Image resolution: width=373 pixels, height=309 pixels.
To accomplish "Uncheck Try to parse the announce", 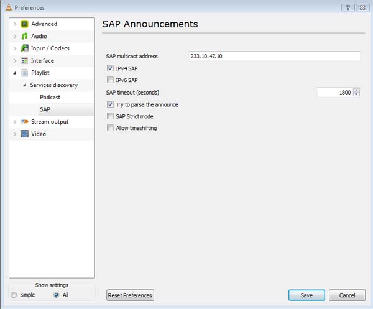I will click(110, 104).
